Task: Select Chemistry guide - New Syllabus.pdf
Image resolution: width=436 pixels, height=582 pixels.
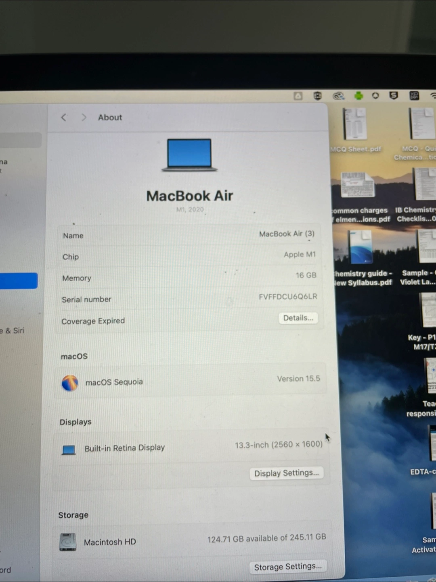Action: [x=362, y=258]
